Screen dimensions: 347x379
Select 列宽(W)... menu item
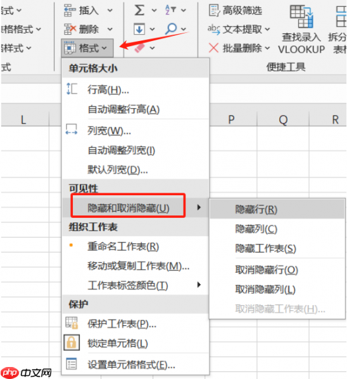136,131
